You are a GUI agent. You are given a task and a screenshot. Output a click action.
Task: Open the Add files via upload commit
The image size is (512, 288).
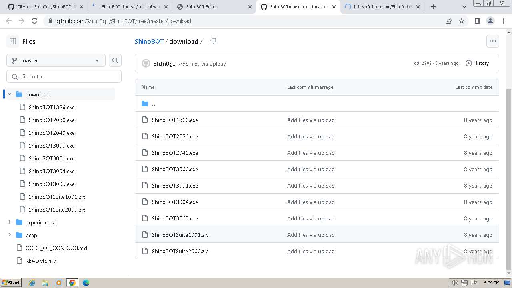(x=202, y=64)
